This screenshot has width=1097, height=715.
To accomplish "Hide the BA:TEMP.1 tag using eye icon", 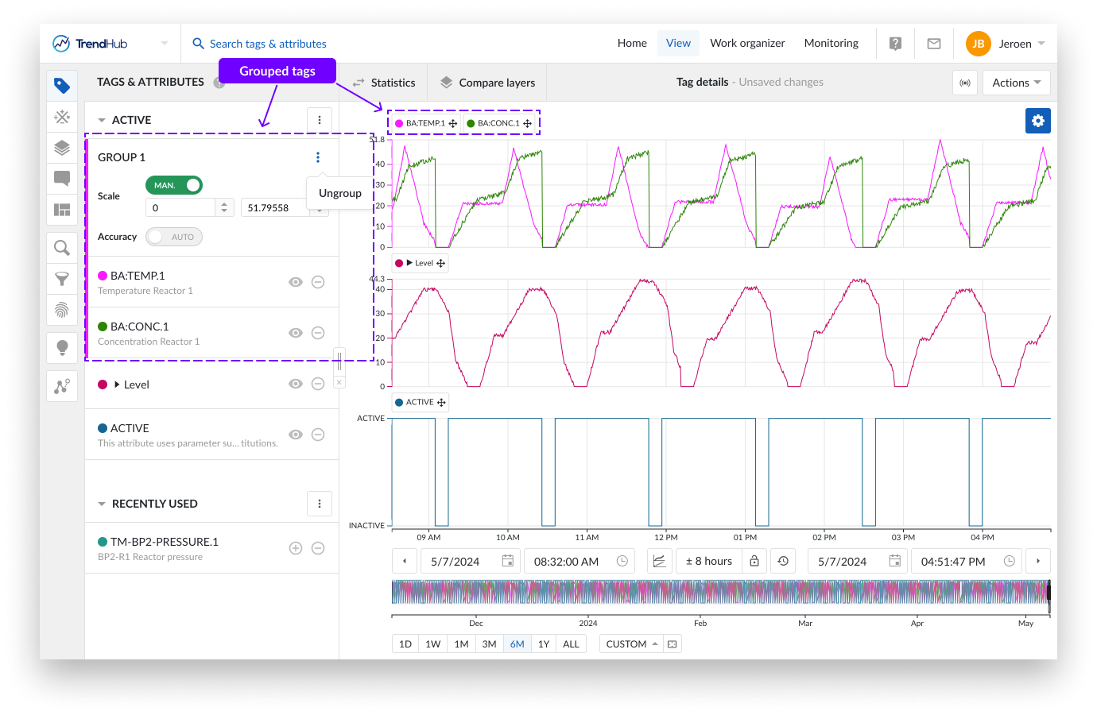I will pyautogui.click(x=296, y=282).
